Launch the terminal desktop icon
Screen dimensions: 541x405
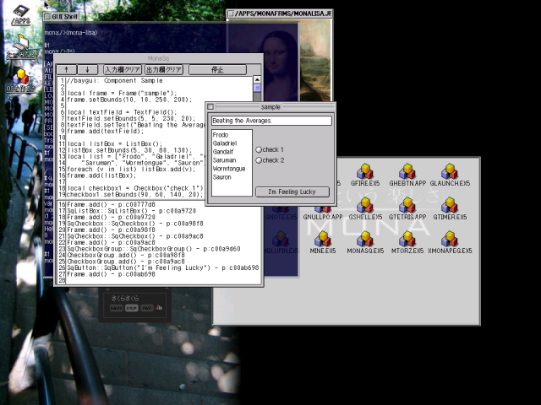[21, 46]
